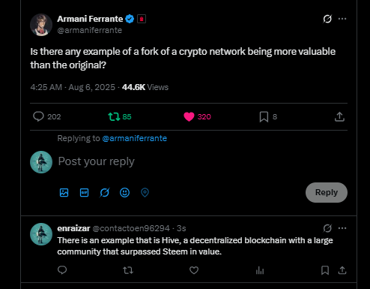This screenshot has height=289, width=370.
Task: Unlike the post with 320 likes
Action: [197, 116]
